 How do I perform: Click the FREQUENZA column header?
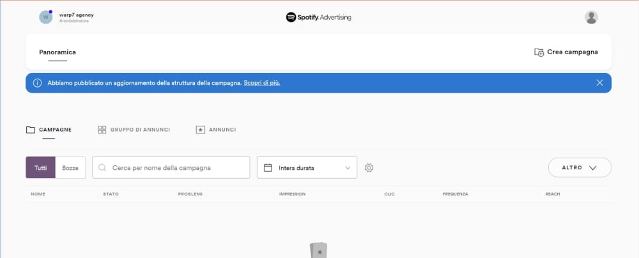[455, 194]
